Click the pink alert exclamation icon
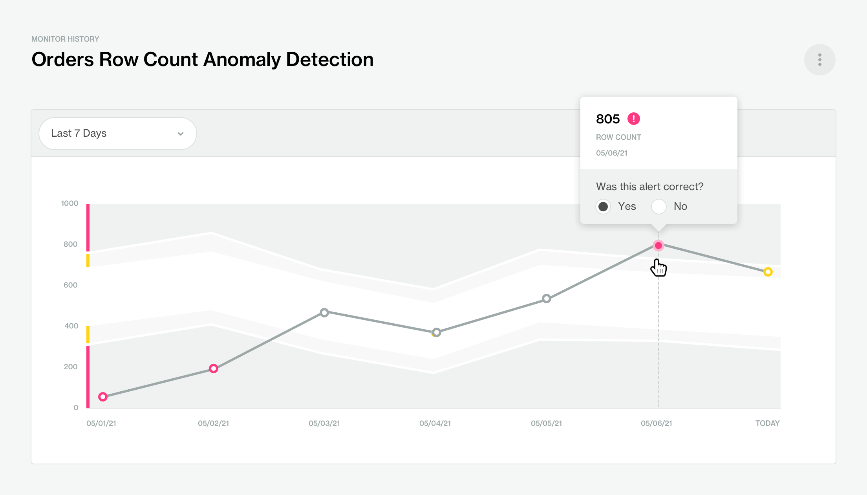 (x=633, y=119)
